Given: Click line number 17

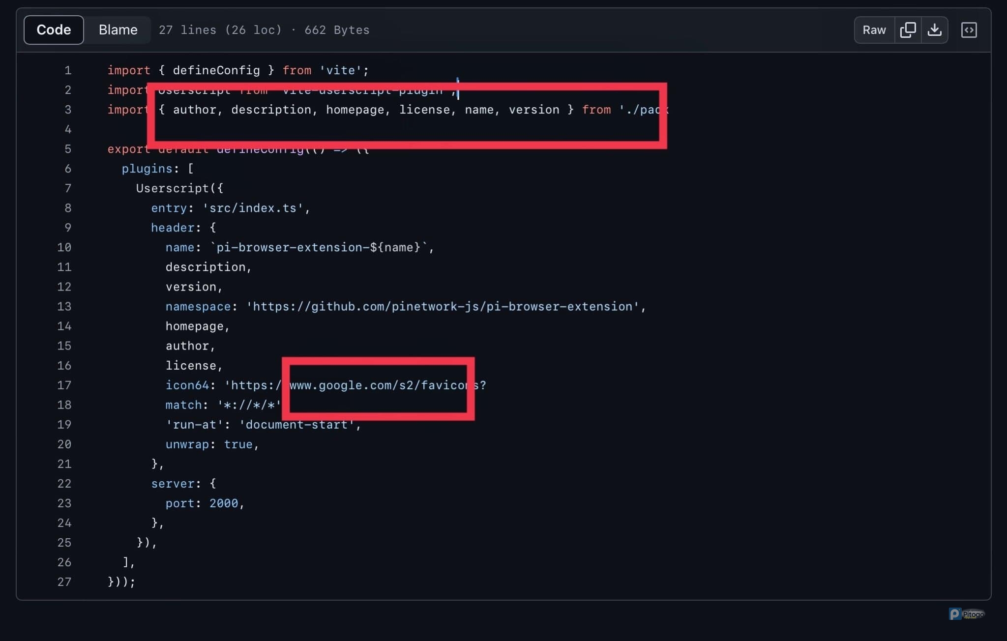Looking at the screenshot, I should point(64,385).
